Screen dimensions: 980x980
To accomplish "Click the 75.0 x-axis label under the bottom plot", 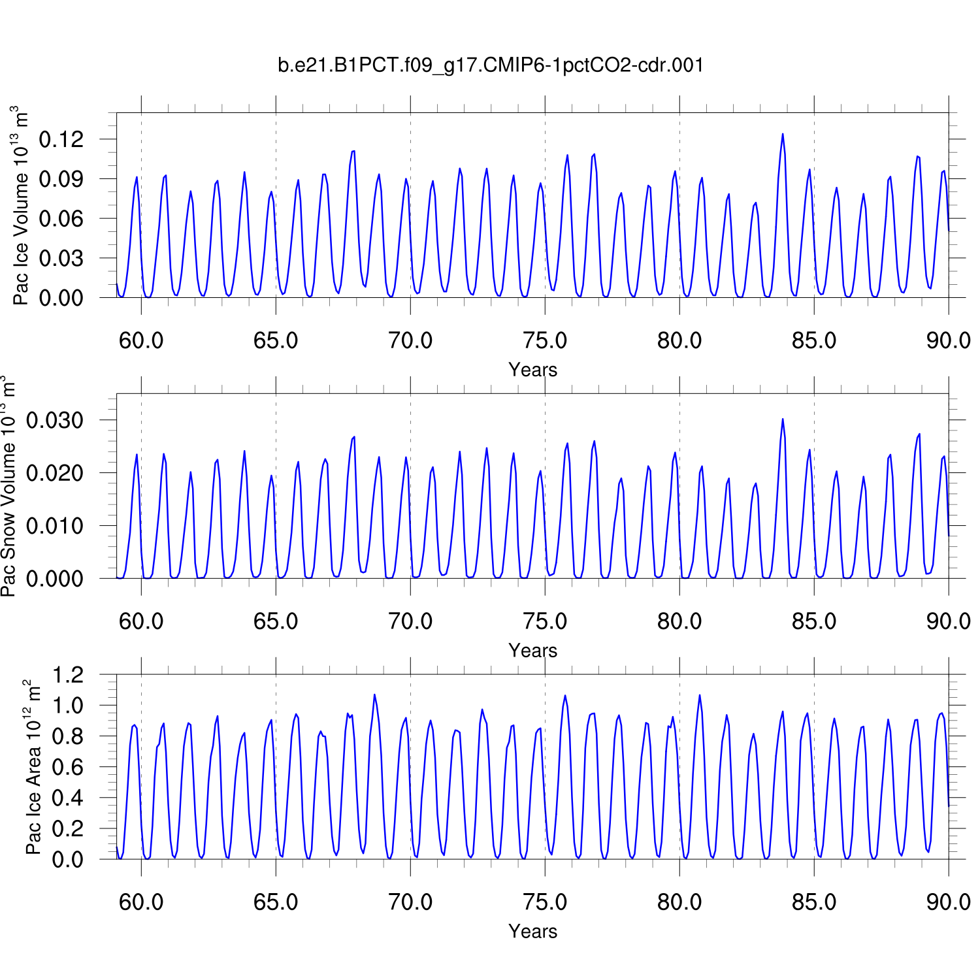I will tap(545, 902).
